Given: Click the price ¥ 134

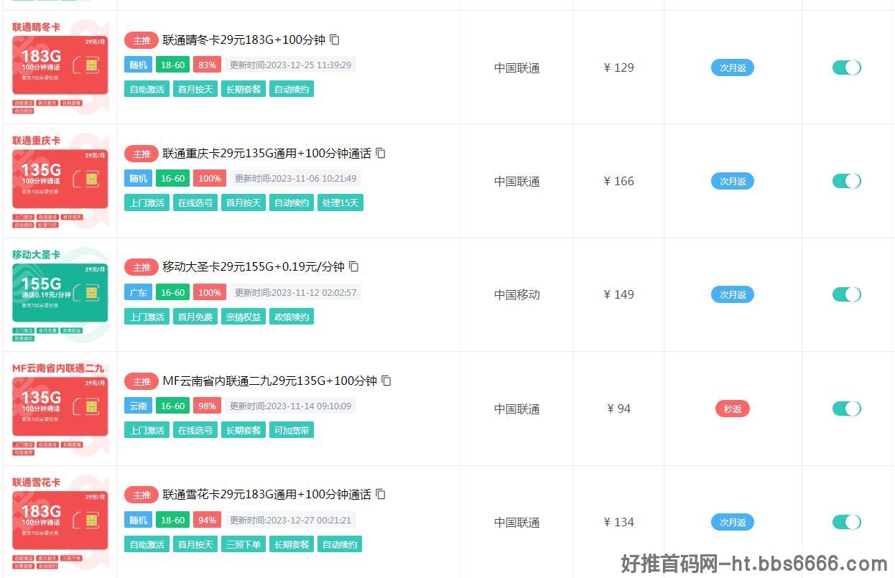Looking at the screenshot, I should point(619,522).
